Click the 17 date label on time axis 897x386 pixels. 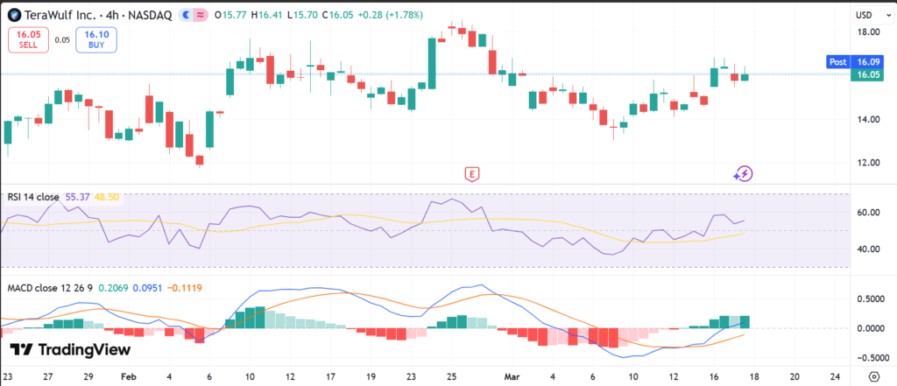pos(330,377)
